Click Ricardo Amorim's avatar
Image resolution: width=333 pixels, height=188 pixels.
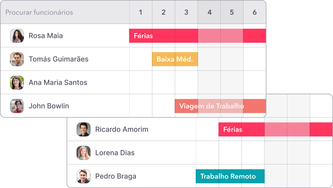click(x=84, y=129)
